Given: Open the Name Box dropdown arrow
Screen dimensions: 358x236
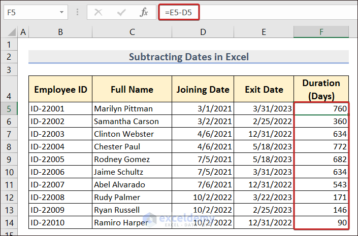Looking at the screenshot, I should (x=61, y=12).
